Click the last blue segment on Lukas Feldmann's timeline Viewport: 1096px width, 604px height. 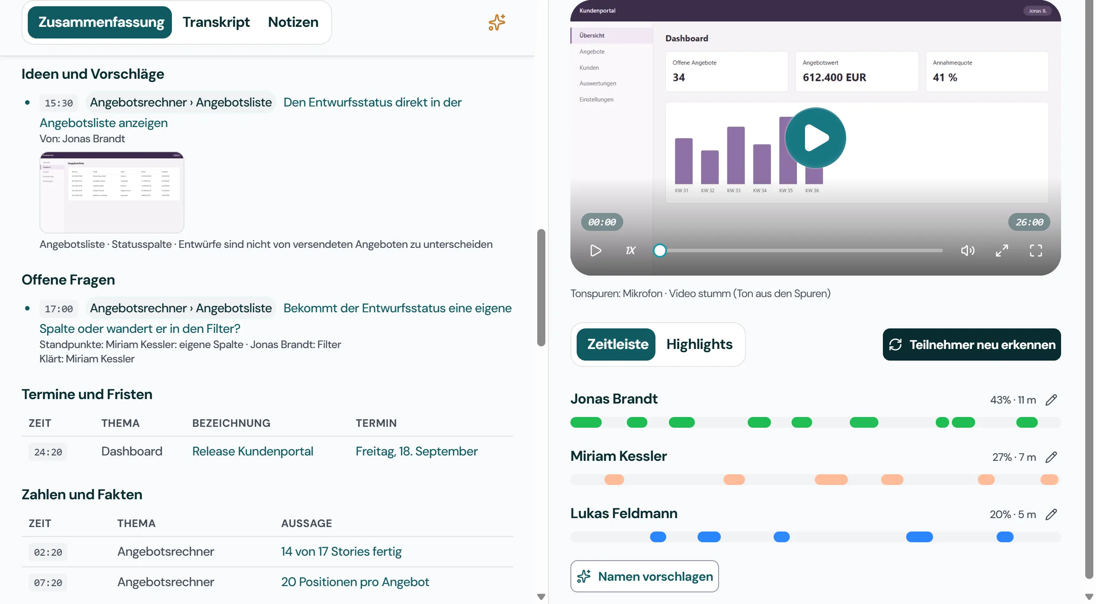[1005, 537]
